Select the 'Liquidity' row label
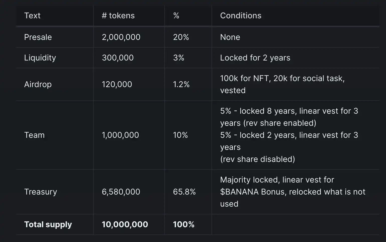Screen dimensions: 386x242 coord(40,58)
